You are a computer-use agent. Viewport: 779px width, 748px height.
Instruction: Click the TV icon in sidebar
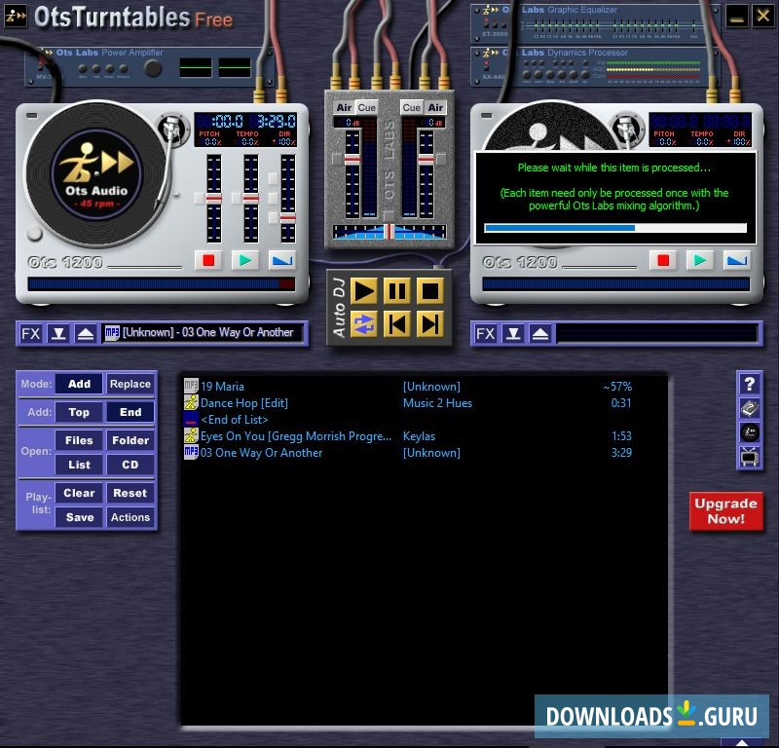coord(749,457)
